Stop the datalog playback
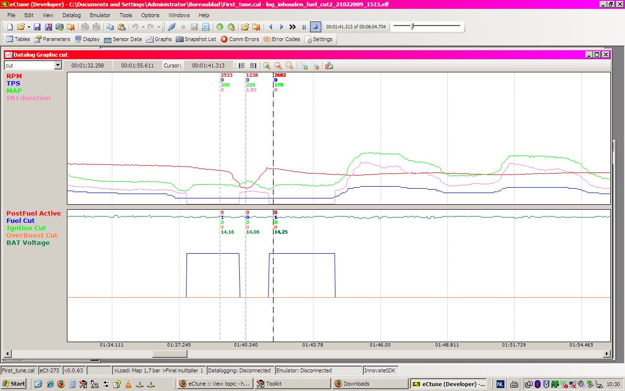 [x=315, y=27]
